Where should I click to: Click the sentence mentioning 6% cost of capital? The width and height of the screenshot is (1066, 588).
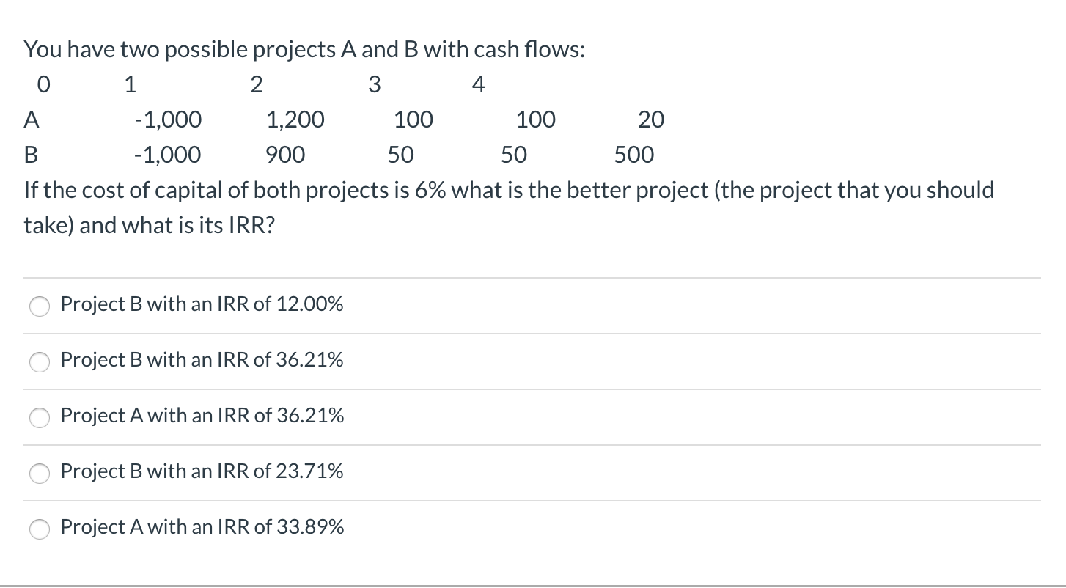click(508, 207)
